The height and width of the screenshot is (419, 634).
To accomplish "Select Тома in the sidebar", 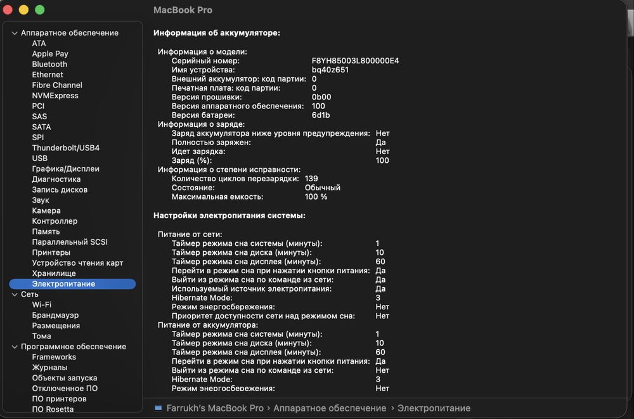I will [42, 336].
